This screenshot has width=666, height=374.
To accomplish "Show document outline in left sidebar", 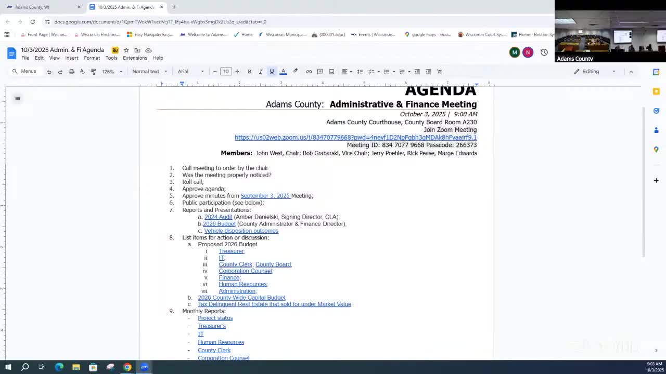I will tap(18, 98).
